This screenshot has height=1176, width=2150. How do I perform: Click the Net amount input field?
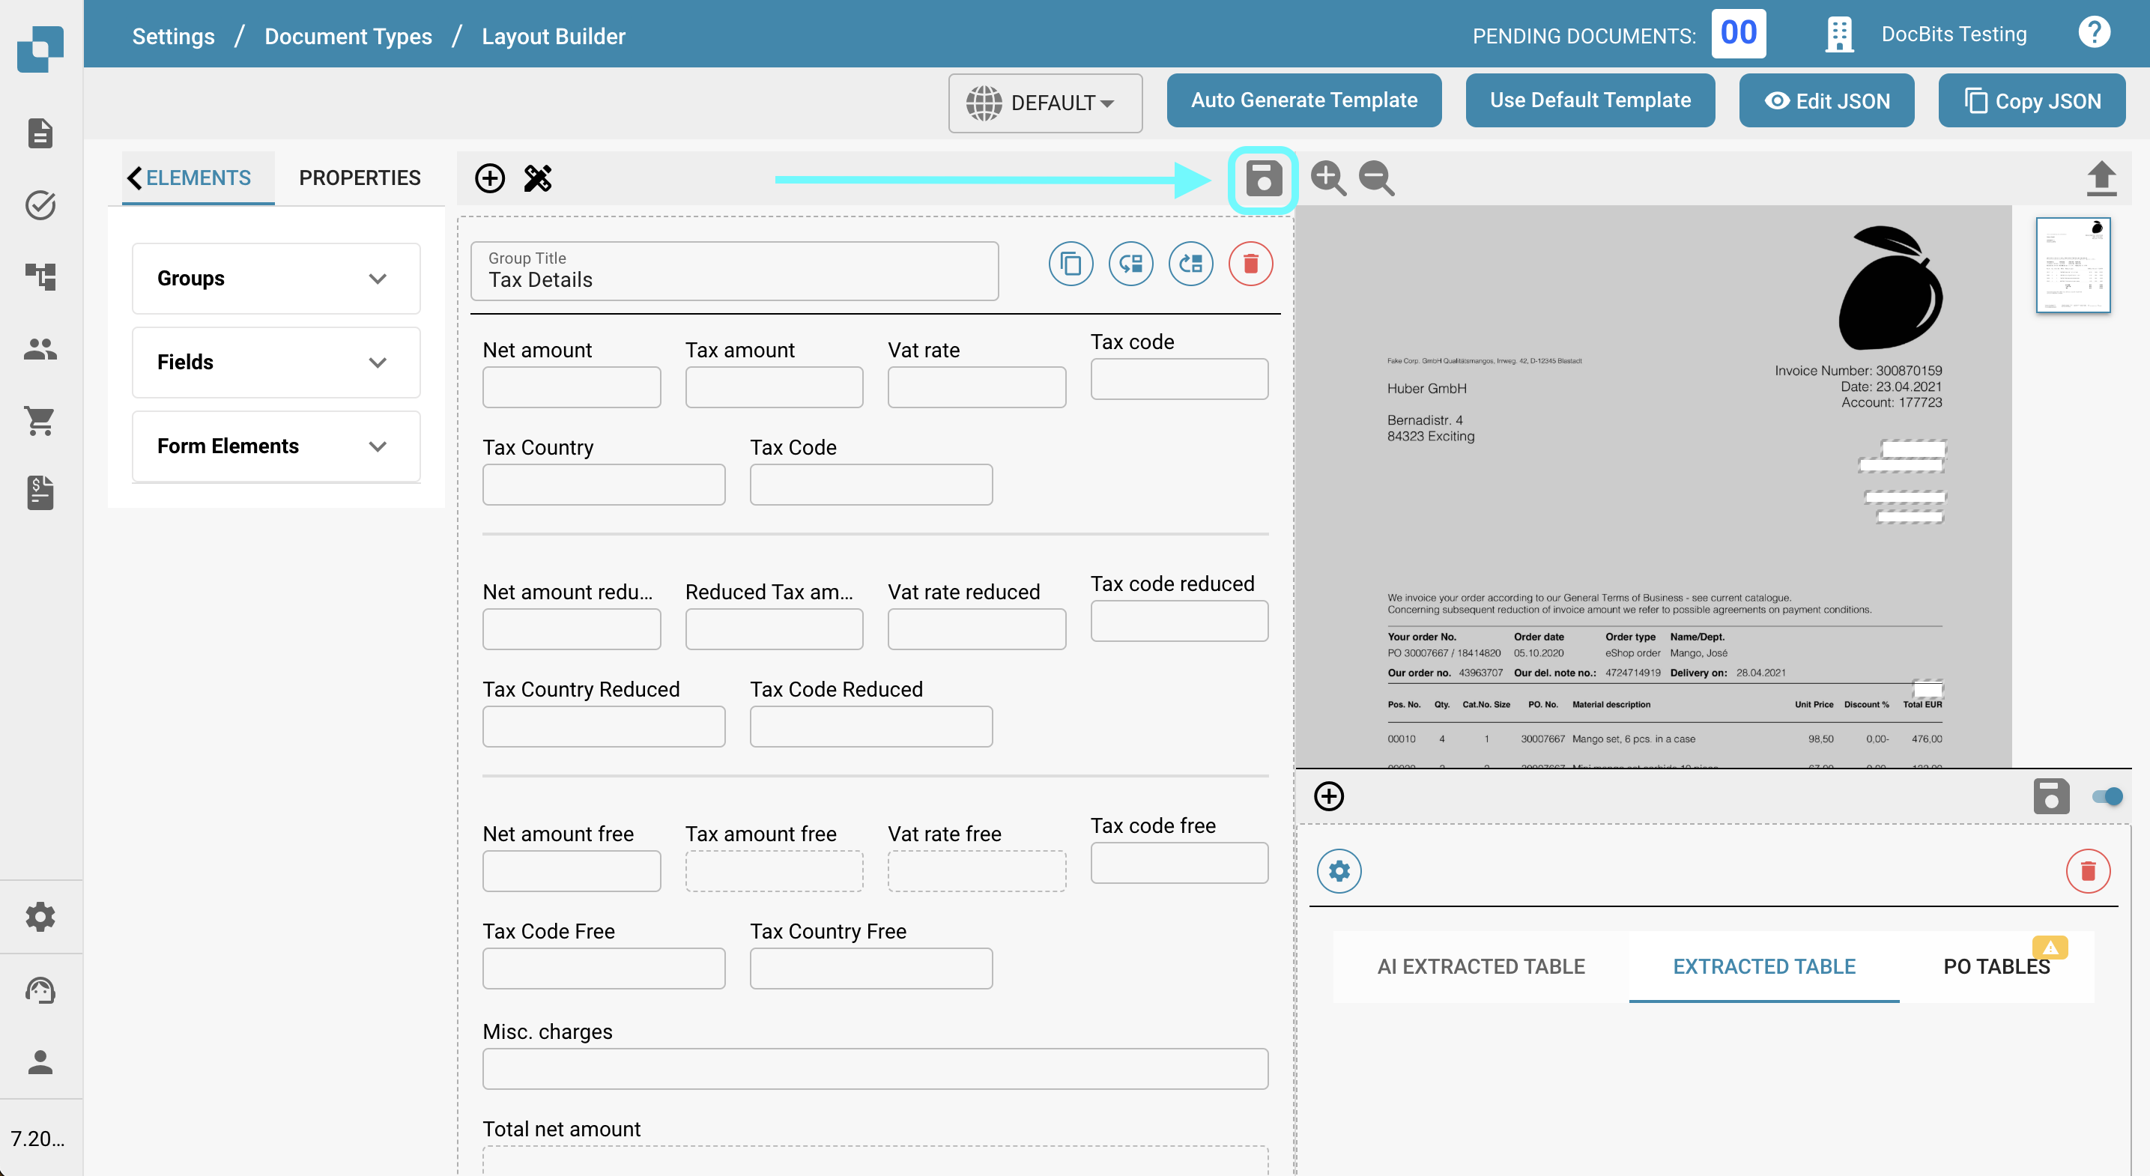(571, 387)
